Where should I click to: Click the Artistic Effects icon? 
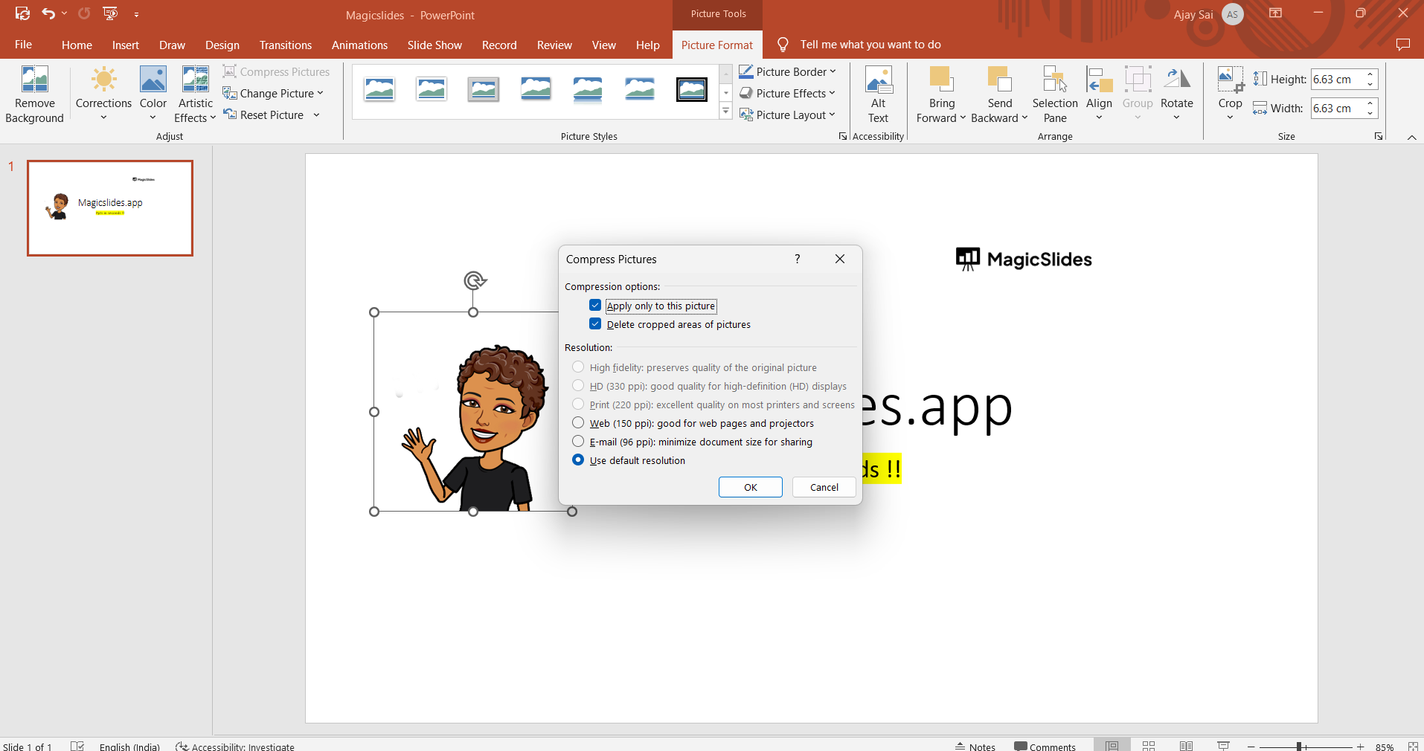[x=195, y=80]
